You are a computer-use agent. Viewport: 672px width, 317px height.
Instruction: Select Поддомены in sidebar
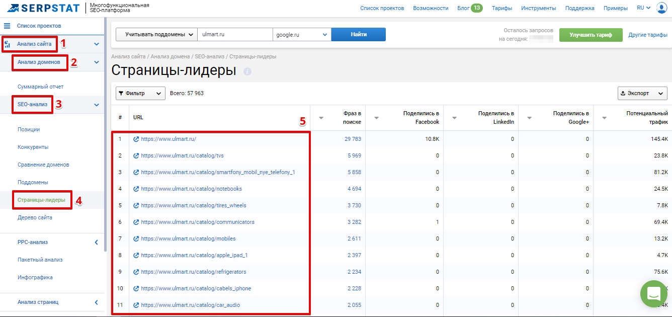pyautogui.click(x=33, y=182)
